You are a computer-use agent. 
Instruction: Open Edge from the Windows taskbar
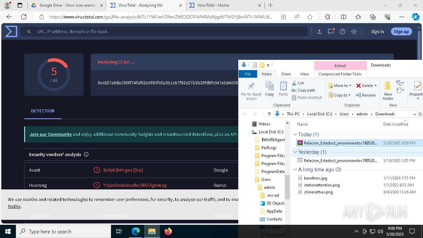(x=136, y=231)
